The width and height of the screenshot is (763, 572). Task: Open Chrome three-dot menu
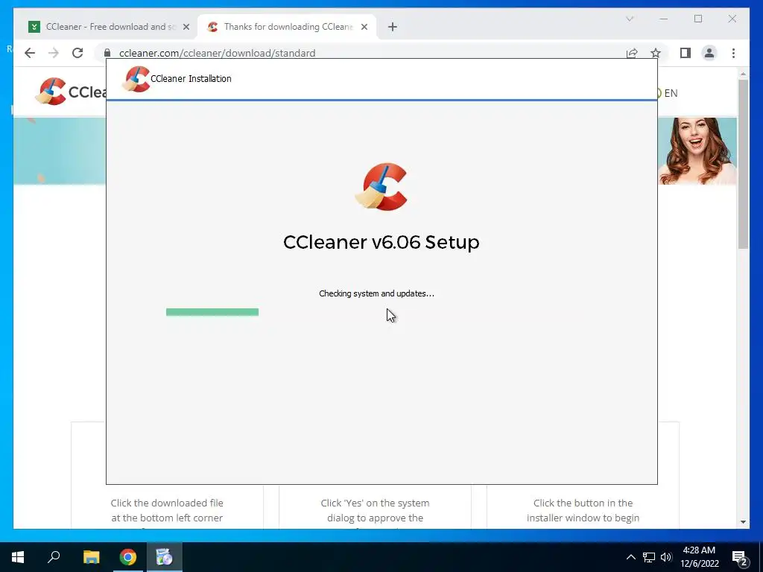click(x=733, y=53)
